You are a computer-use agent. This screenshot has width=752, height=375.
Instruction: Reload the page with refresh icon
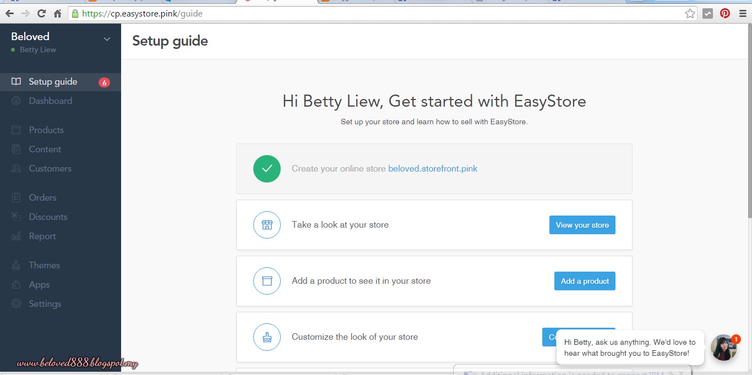click(x=41, y=14)
